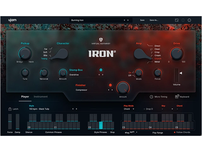
Task: Click the ujam logo
Action: [x=12, y=20]
